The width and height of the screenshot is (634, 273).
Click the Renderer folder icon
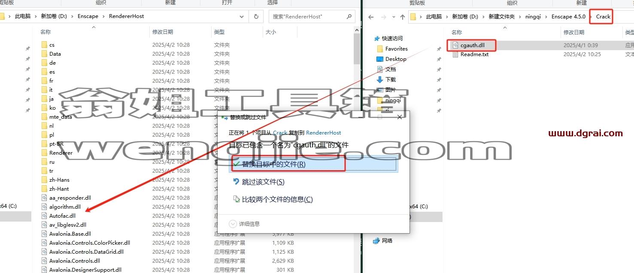44,153
